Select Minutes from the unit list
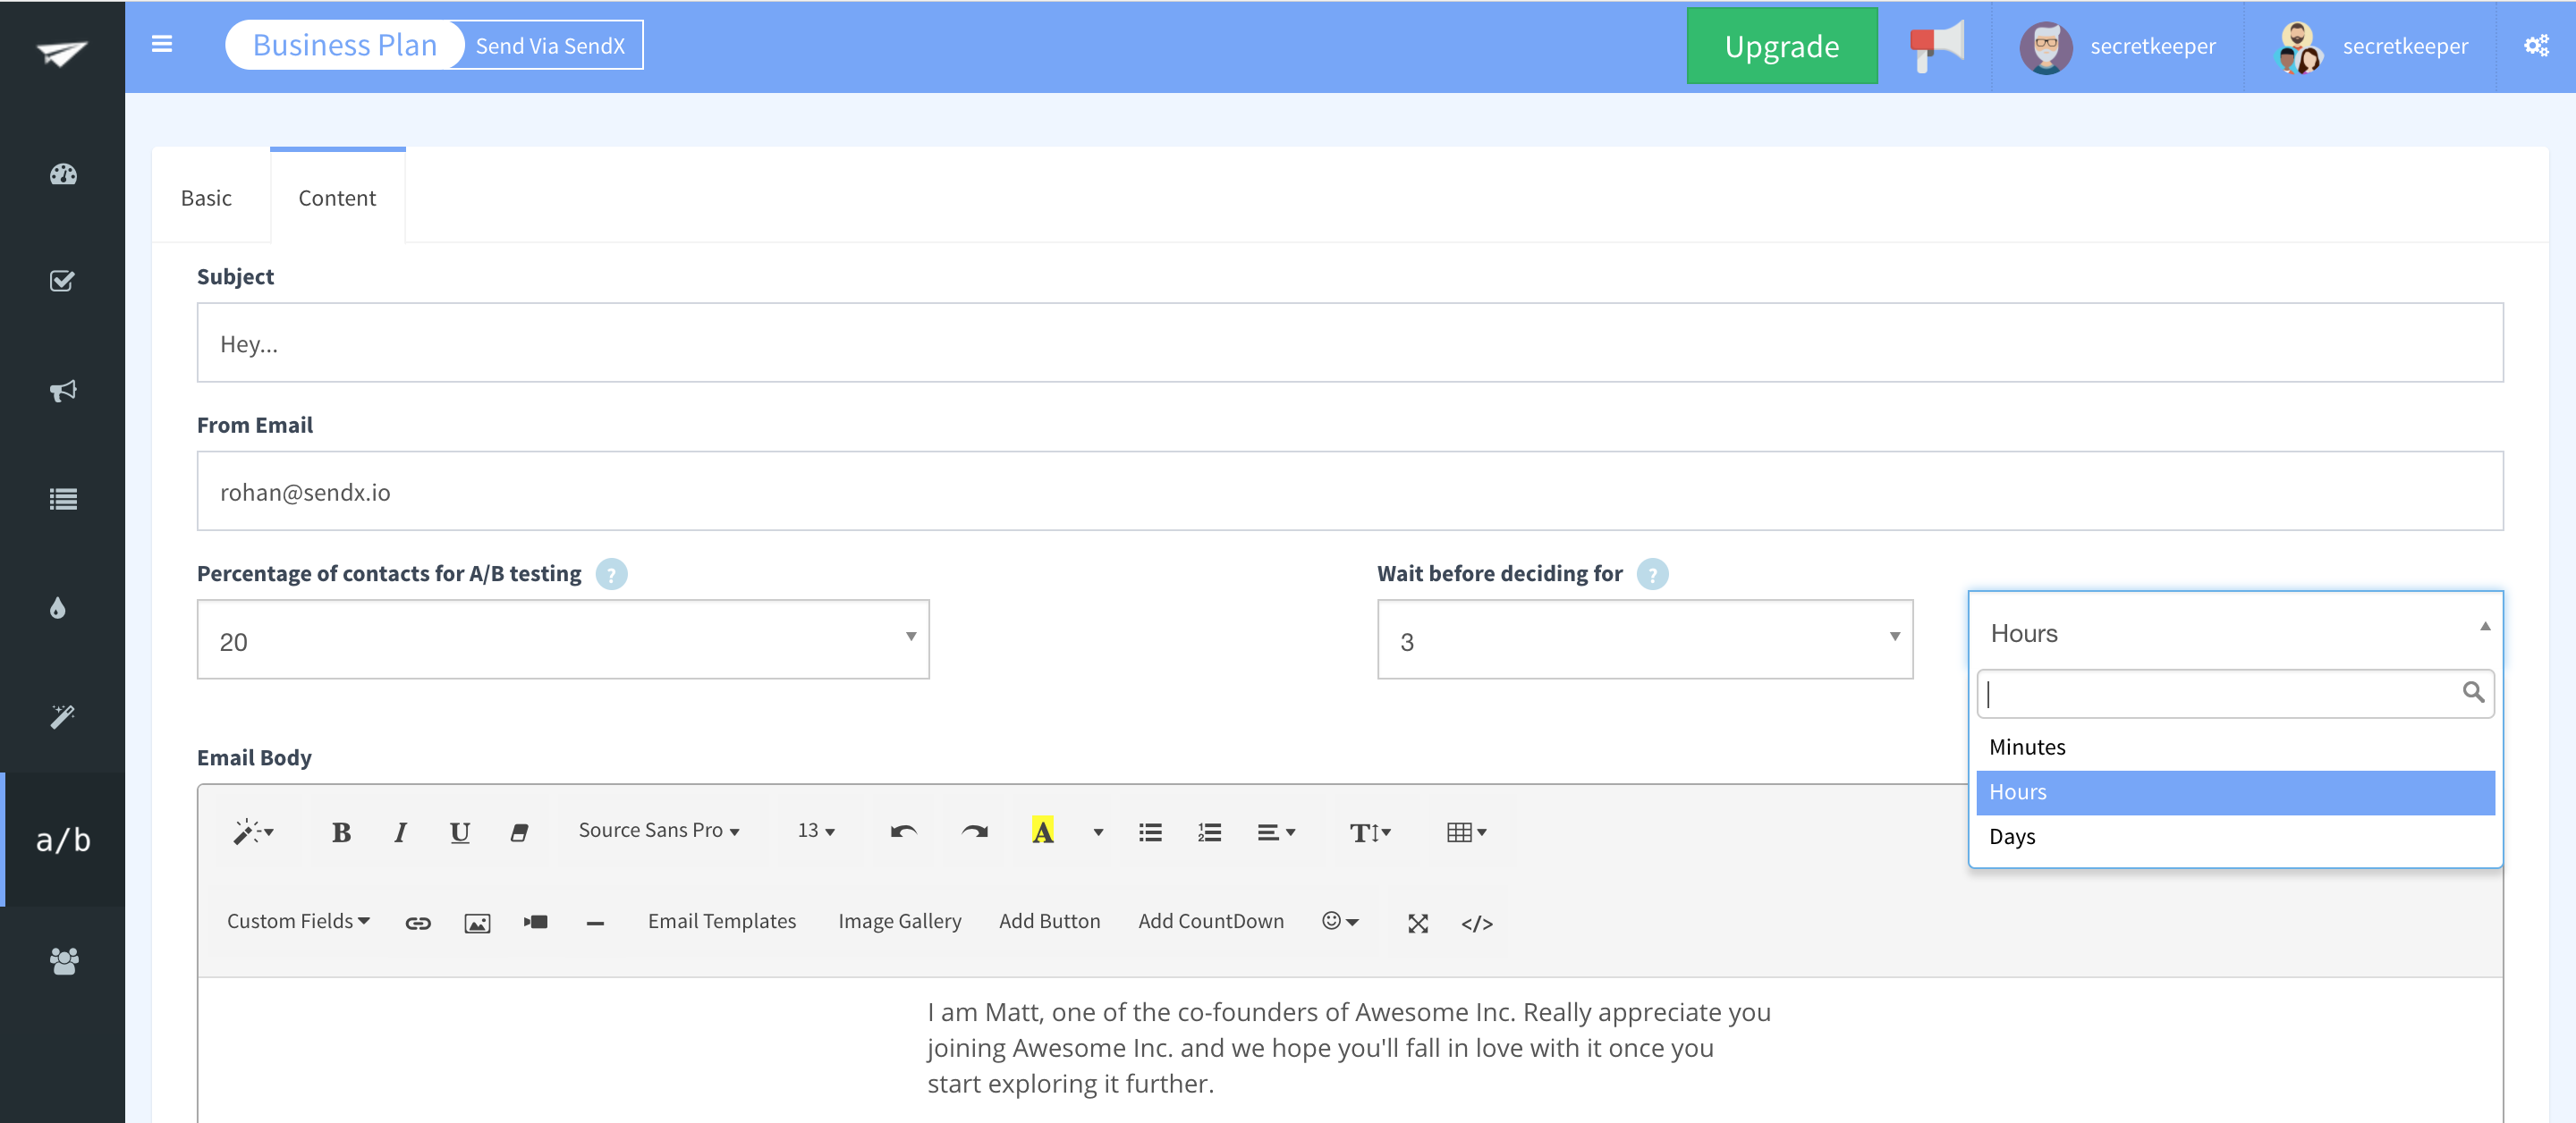Image resolution: width=2576 pixels, height=1123 pixels. 2235,748
